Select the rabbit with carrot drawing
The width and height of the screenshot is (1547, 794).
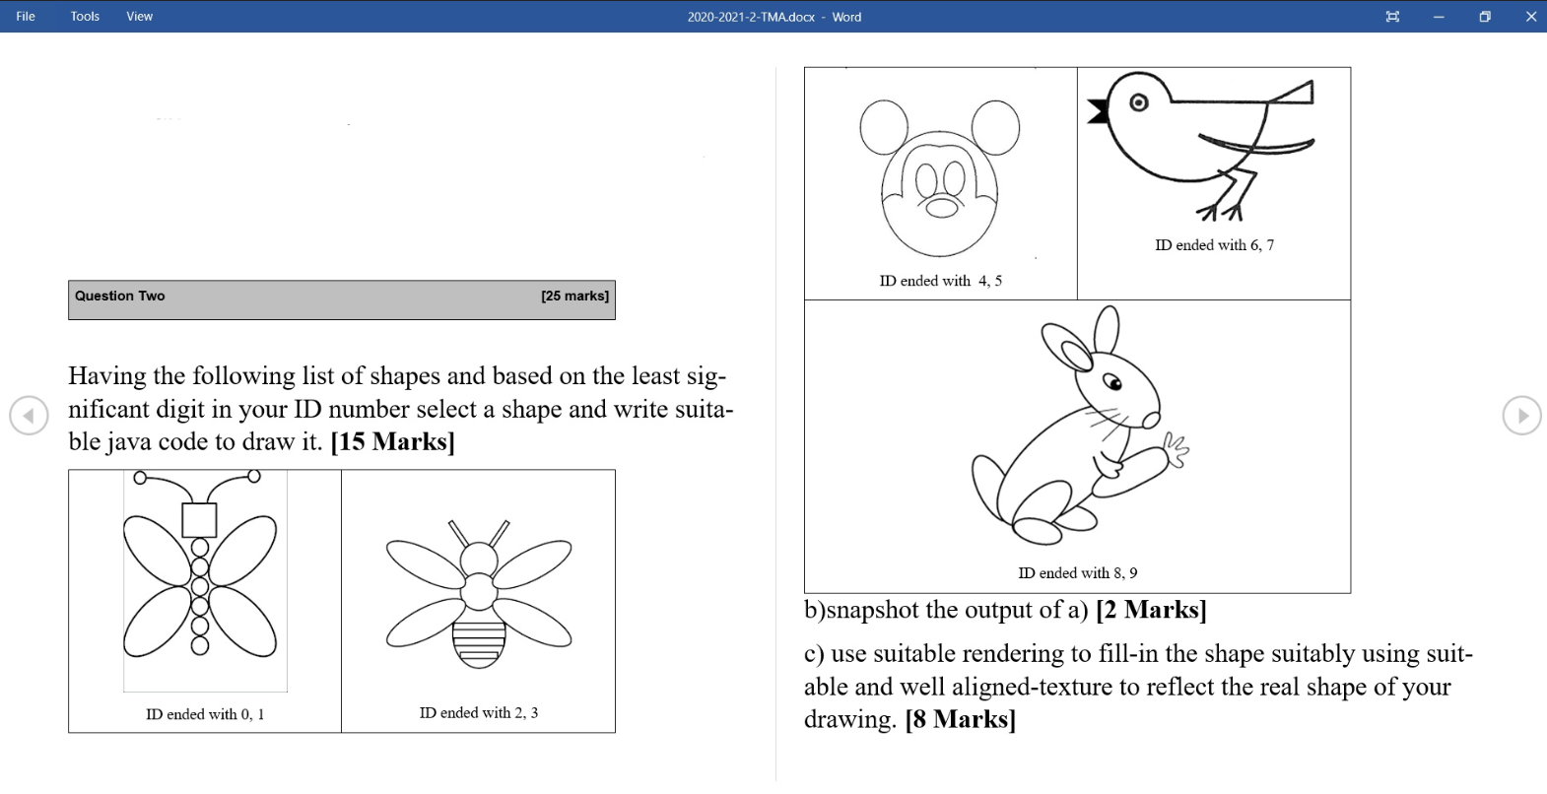[x=1081, y=425]
